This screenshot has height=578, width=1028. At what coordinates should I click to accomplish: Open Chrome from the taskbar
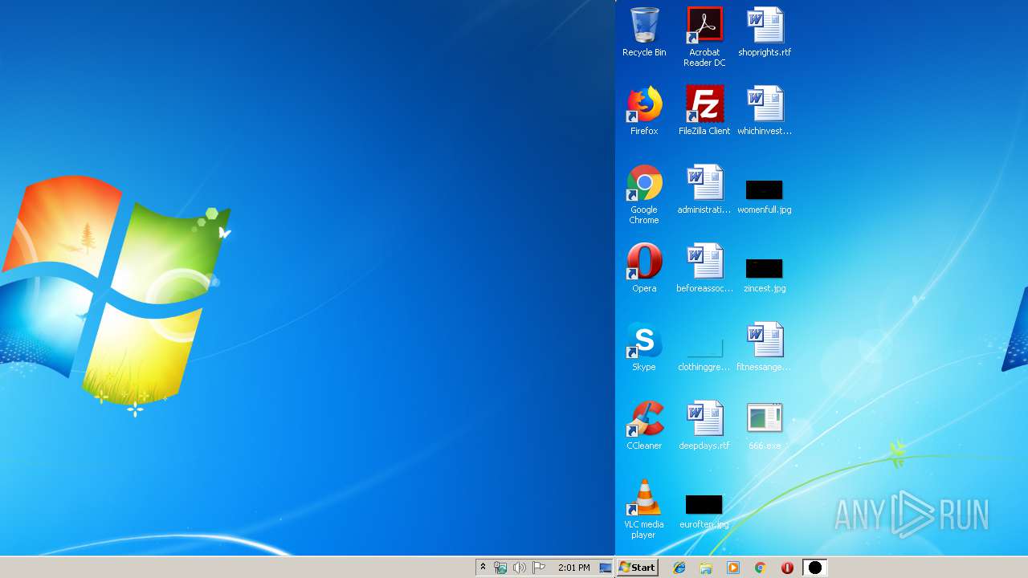[760, 568]
